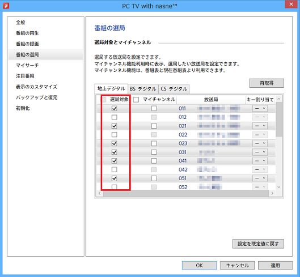Check マイチャンネル for channel 011

pos(154,108)
